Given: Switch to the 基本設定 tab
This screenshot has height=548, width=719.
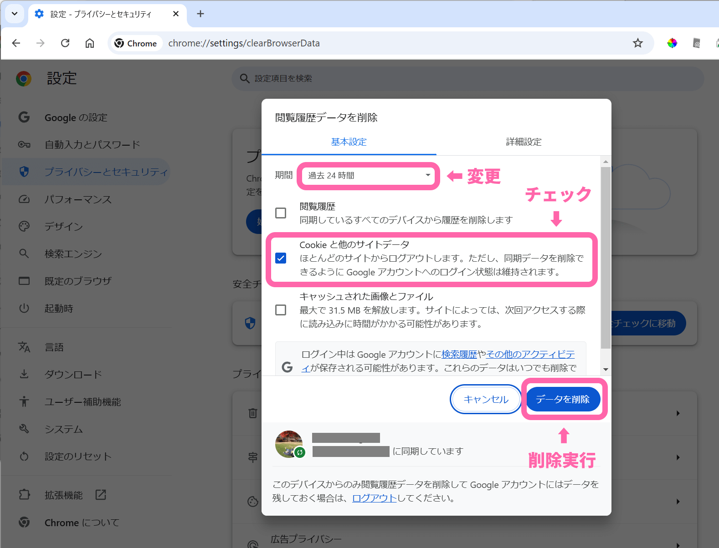Looking at the screenshot, I should click(349, 142).
